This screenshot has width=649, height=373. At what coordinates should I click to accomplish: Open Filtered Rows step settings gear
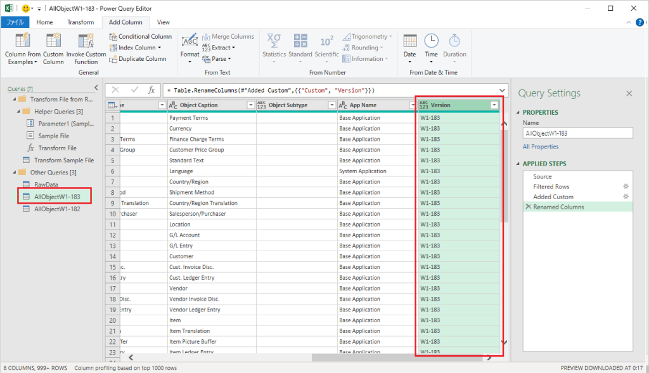[x=626, y=186]
